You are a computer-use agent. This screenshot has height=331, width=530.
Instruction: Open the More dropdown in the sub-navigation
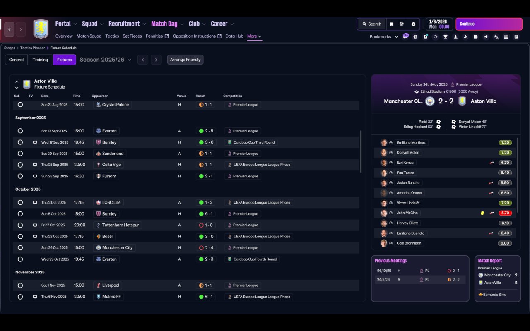(x=254, y=36)
